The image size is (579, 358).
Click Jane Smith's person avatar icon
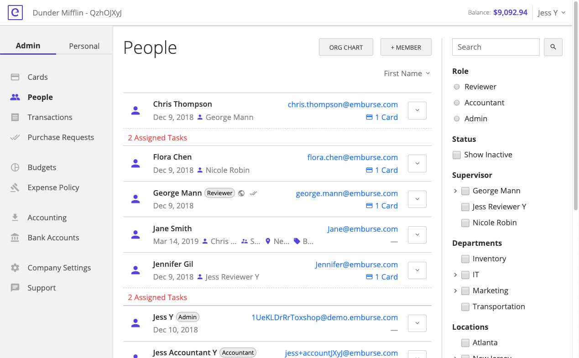(x=135, y=234)
